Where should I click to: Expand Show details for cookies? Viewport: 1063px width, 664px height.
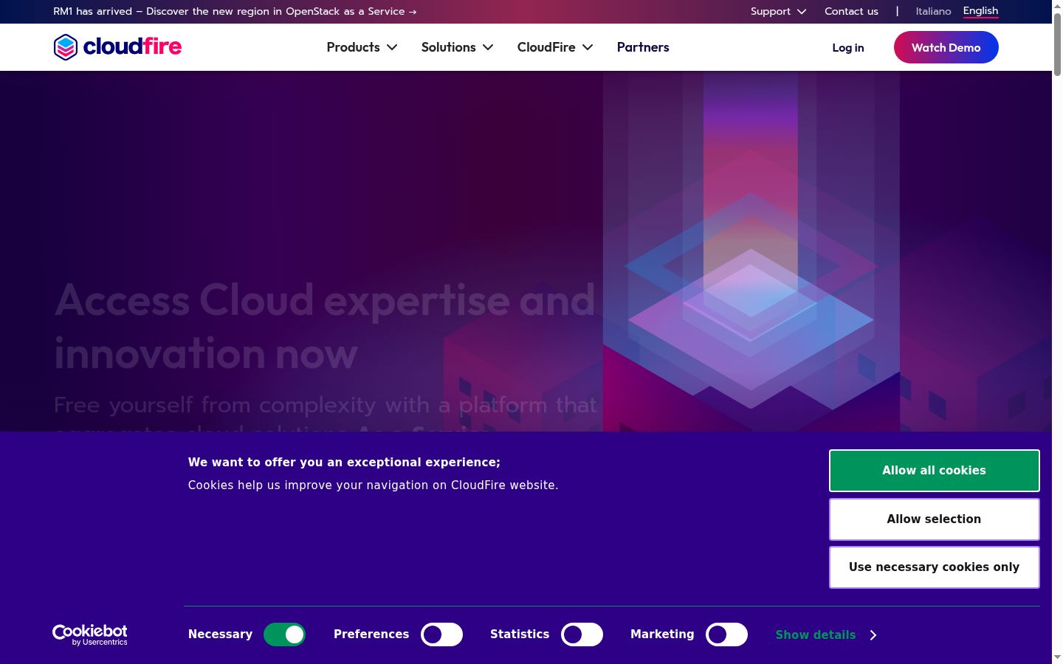click(826, 634)
